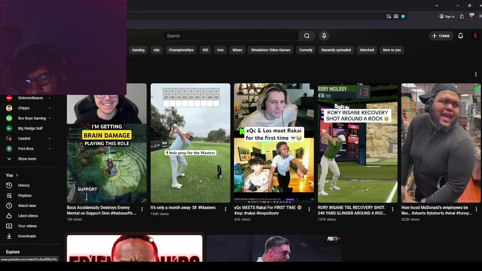
Task: Select the Mixes filter chip
Action: pyautogui.click(x=237, y=50)
